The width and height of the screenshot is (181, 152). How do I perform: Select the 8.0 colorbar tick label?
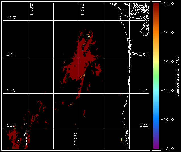tap(167, 149)
